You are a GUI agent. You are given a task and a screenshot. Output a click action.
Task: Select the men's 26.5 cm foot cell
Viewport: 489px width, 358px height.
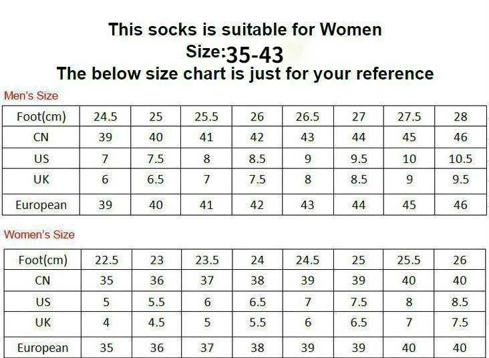pyautogui.click(x=307, y=117)
